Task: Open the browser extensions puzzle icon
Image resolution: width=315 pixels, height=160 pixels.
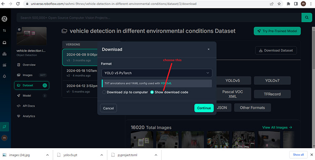Action: (x=288, y=4)
